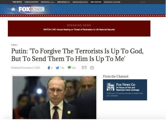This screenshot has width=166, height=120.
Task: Share the article on Facebook
Action: click(49, 68)
